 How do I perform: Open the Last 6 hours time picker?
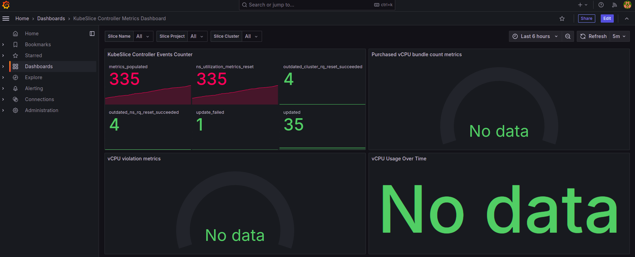[535, 36]
